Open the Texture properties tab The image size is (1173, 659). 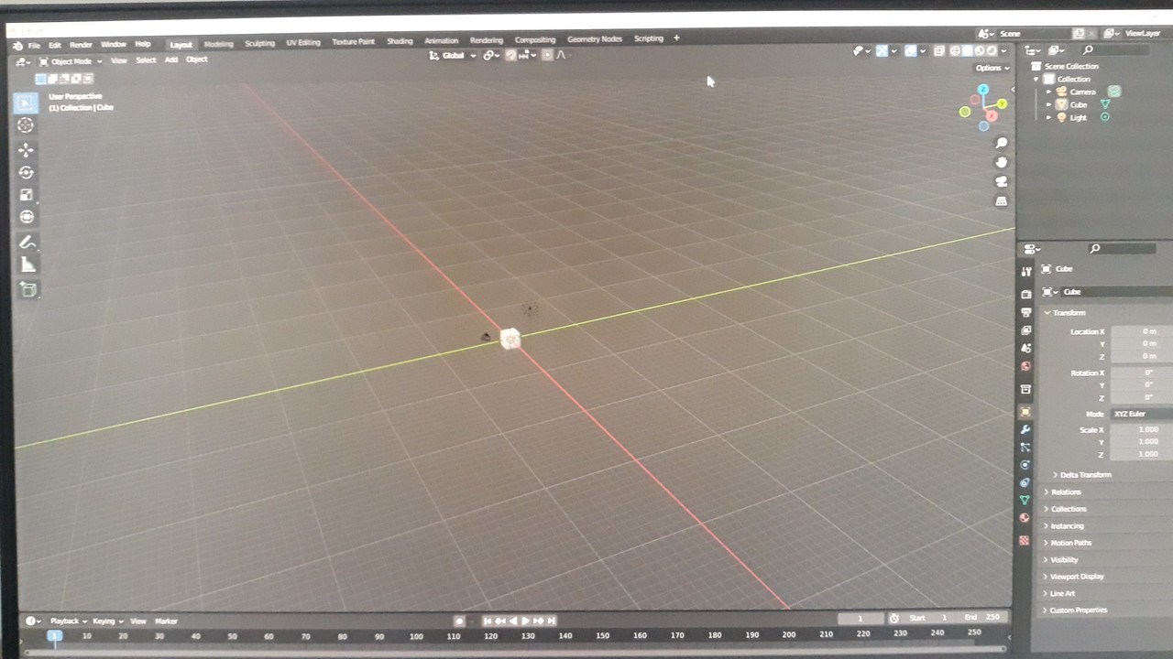(x=1025, y=540)
